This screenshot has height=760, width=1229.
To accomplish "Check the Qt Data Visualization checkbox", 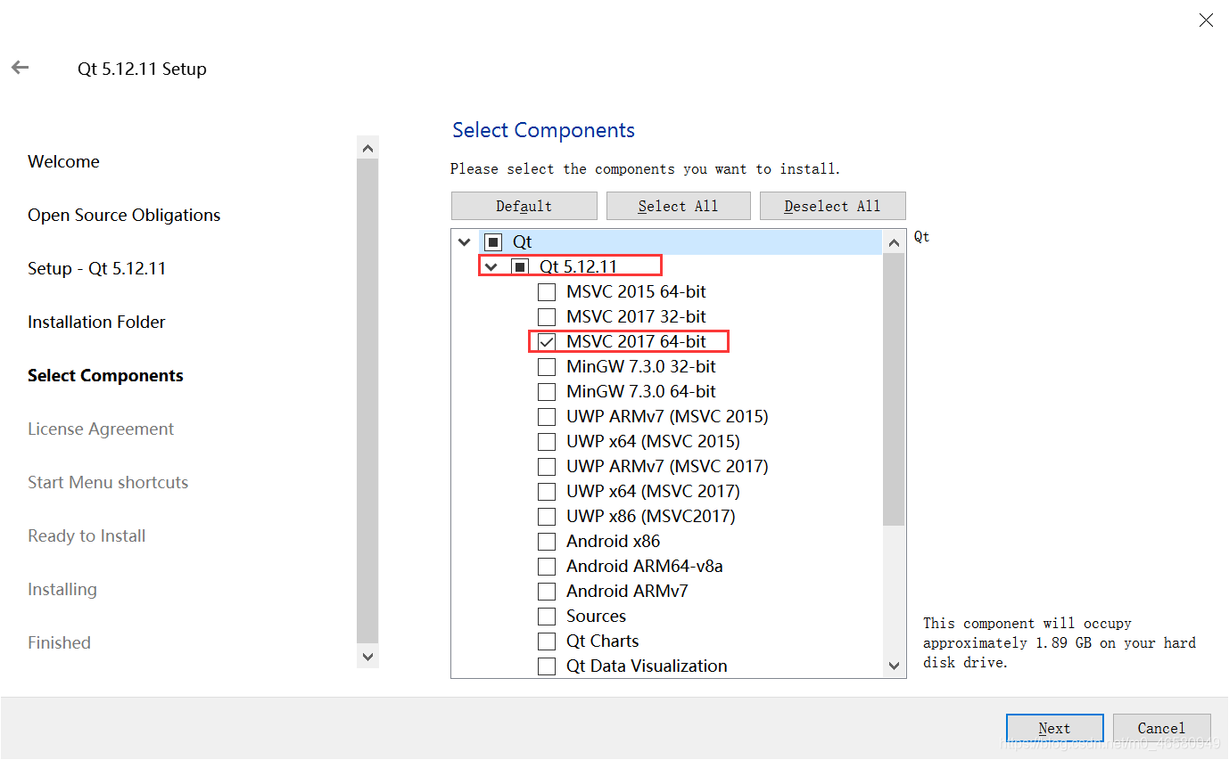I will [547, 666].
